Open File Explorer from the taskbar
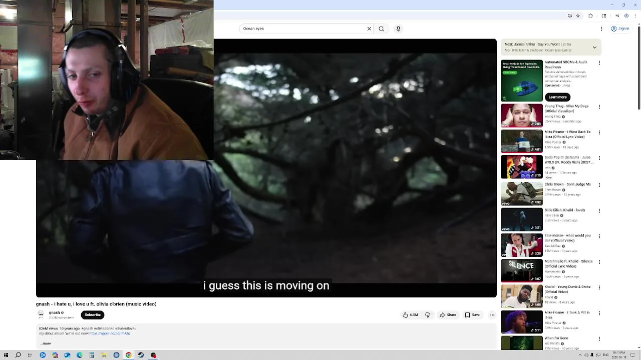This screenshot has width=641, height=360. coord(104,355)
